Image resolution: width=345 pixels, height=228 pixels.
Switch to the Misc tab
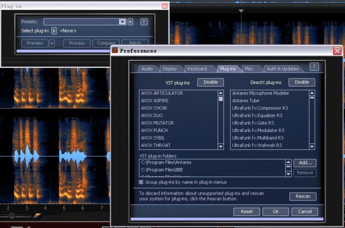click(x=249, y=69)
